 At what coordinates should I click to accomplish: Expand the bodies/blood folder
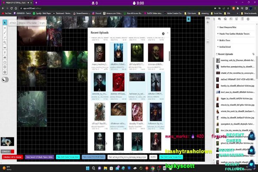tap(224, 47)
